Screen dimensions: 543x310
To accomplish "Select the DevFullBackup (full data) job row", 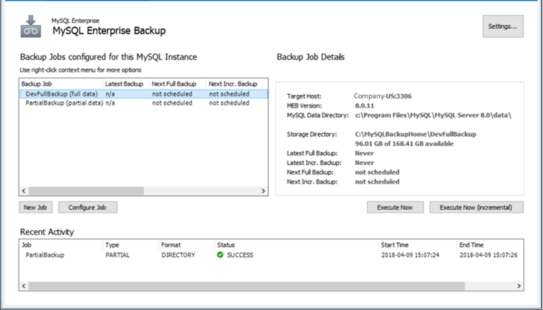I will click(144, 94).
